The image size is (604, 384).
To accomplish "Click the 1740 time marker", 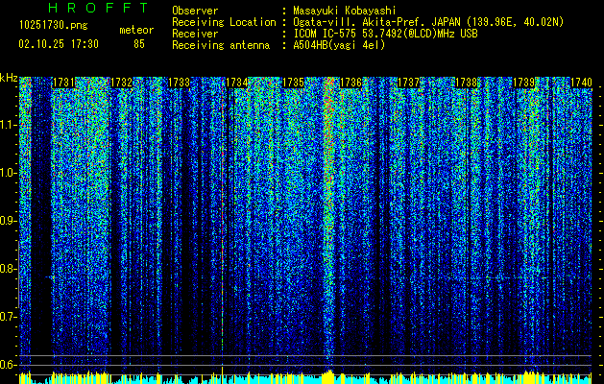I will coord(581,83).
